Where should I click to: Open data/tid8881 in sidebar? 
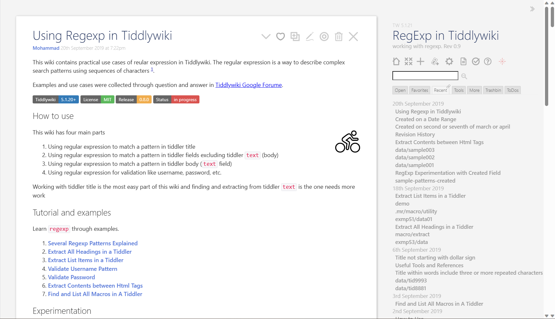[411, 288]
